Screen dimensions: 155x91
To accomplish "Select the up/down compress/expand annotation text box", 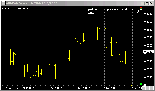I will click(x=111, y=11).
